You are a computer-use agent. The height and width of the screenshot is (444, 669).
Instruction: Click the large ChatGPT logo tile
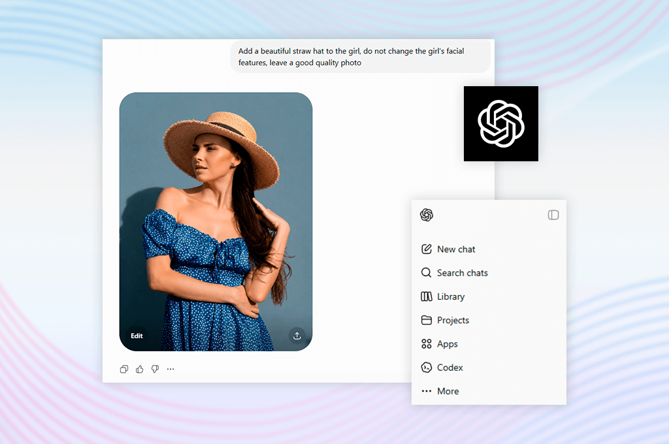click(x=501, y=123)
